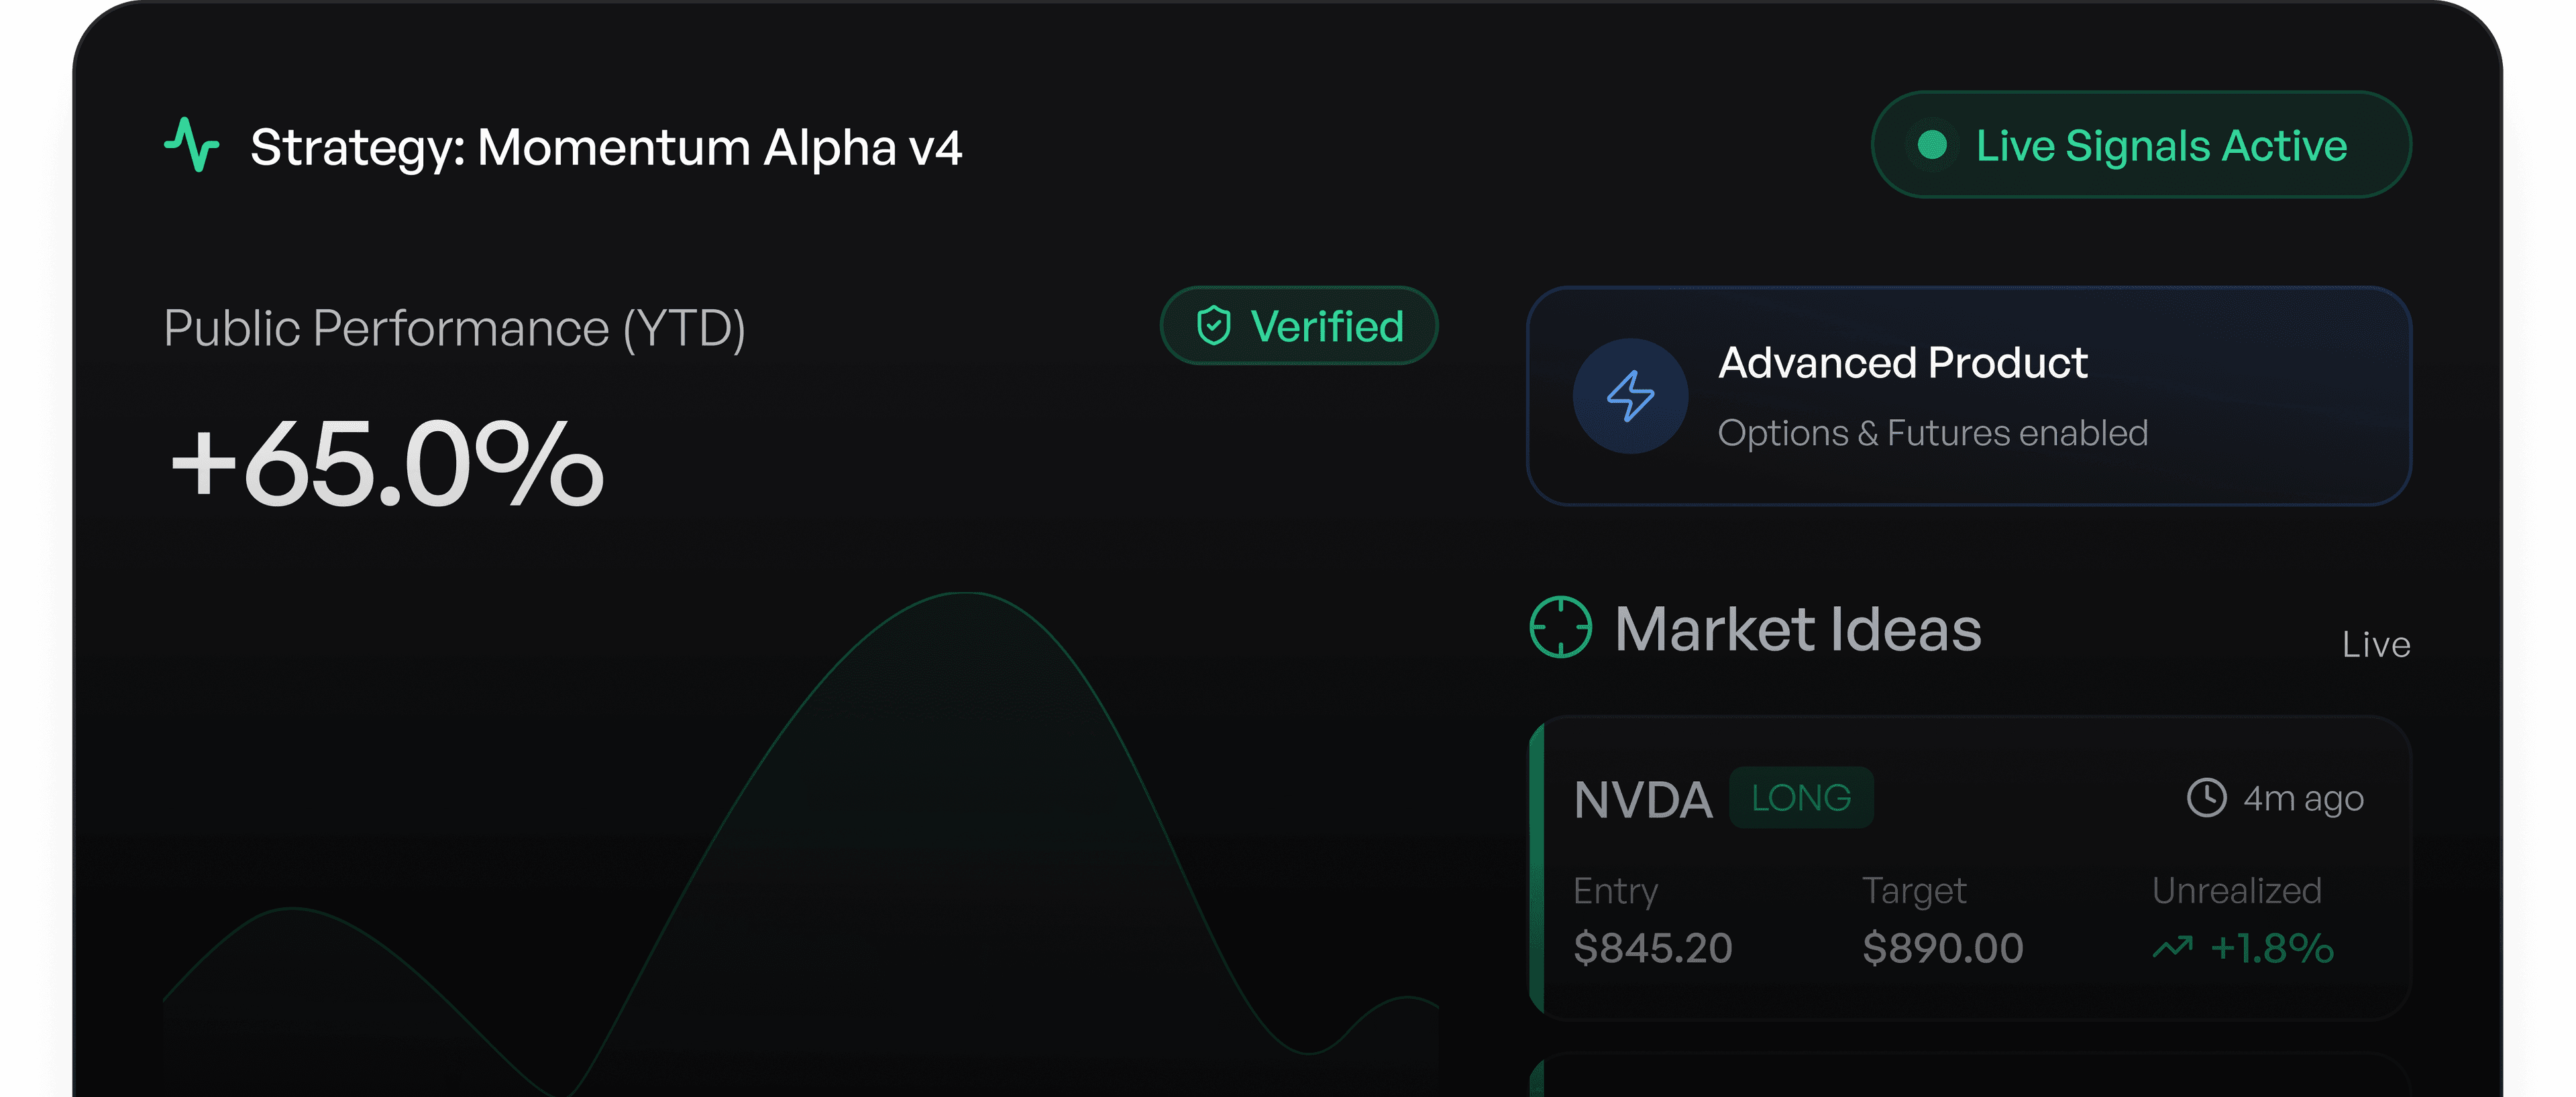Open the NVDA market idea card

pos(1970,868)
